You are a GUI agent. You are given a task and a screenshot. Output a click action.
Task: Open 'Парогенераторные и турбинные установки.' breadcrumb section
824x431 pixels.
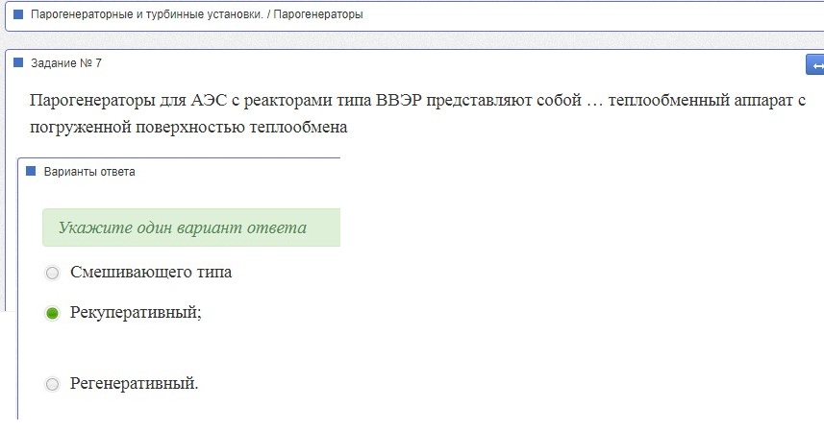click(x=146, y=14)
